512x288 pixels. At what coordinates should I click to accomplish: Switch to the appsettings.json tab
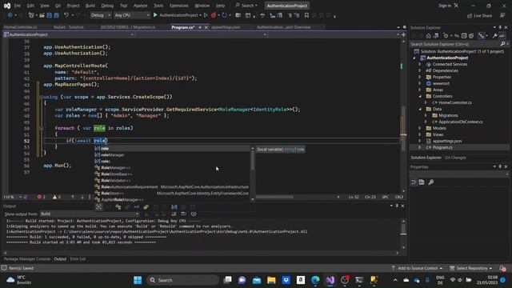[226, 27]
